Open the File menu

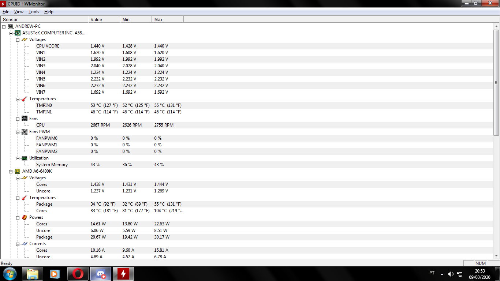coord(6,12)
